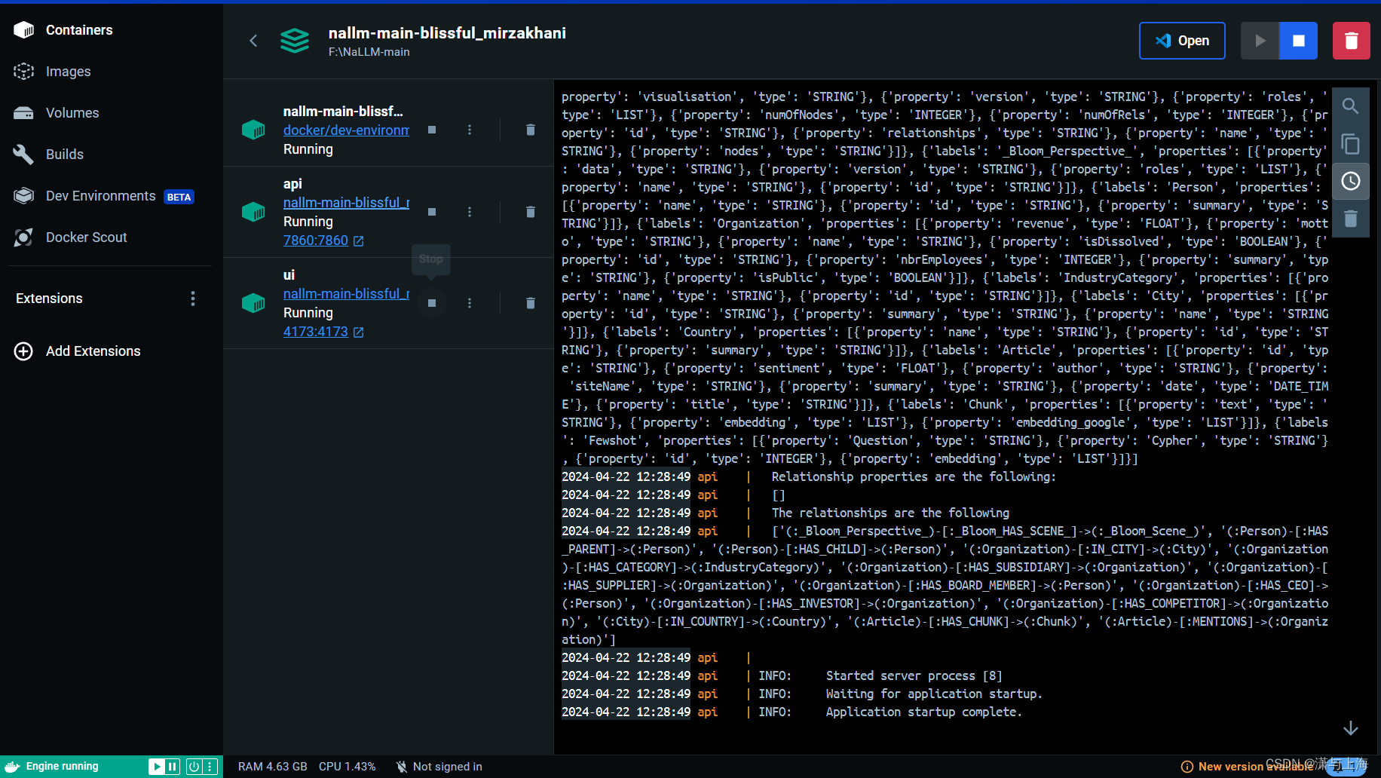Open api container image link

[346, 203]
